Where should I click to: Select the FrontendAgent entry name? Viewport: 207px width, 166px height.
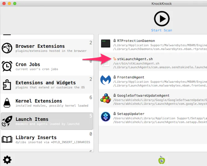coord(131,77)
